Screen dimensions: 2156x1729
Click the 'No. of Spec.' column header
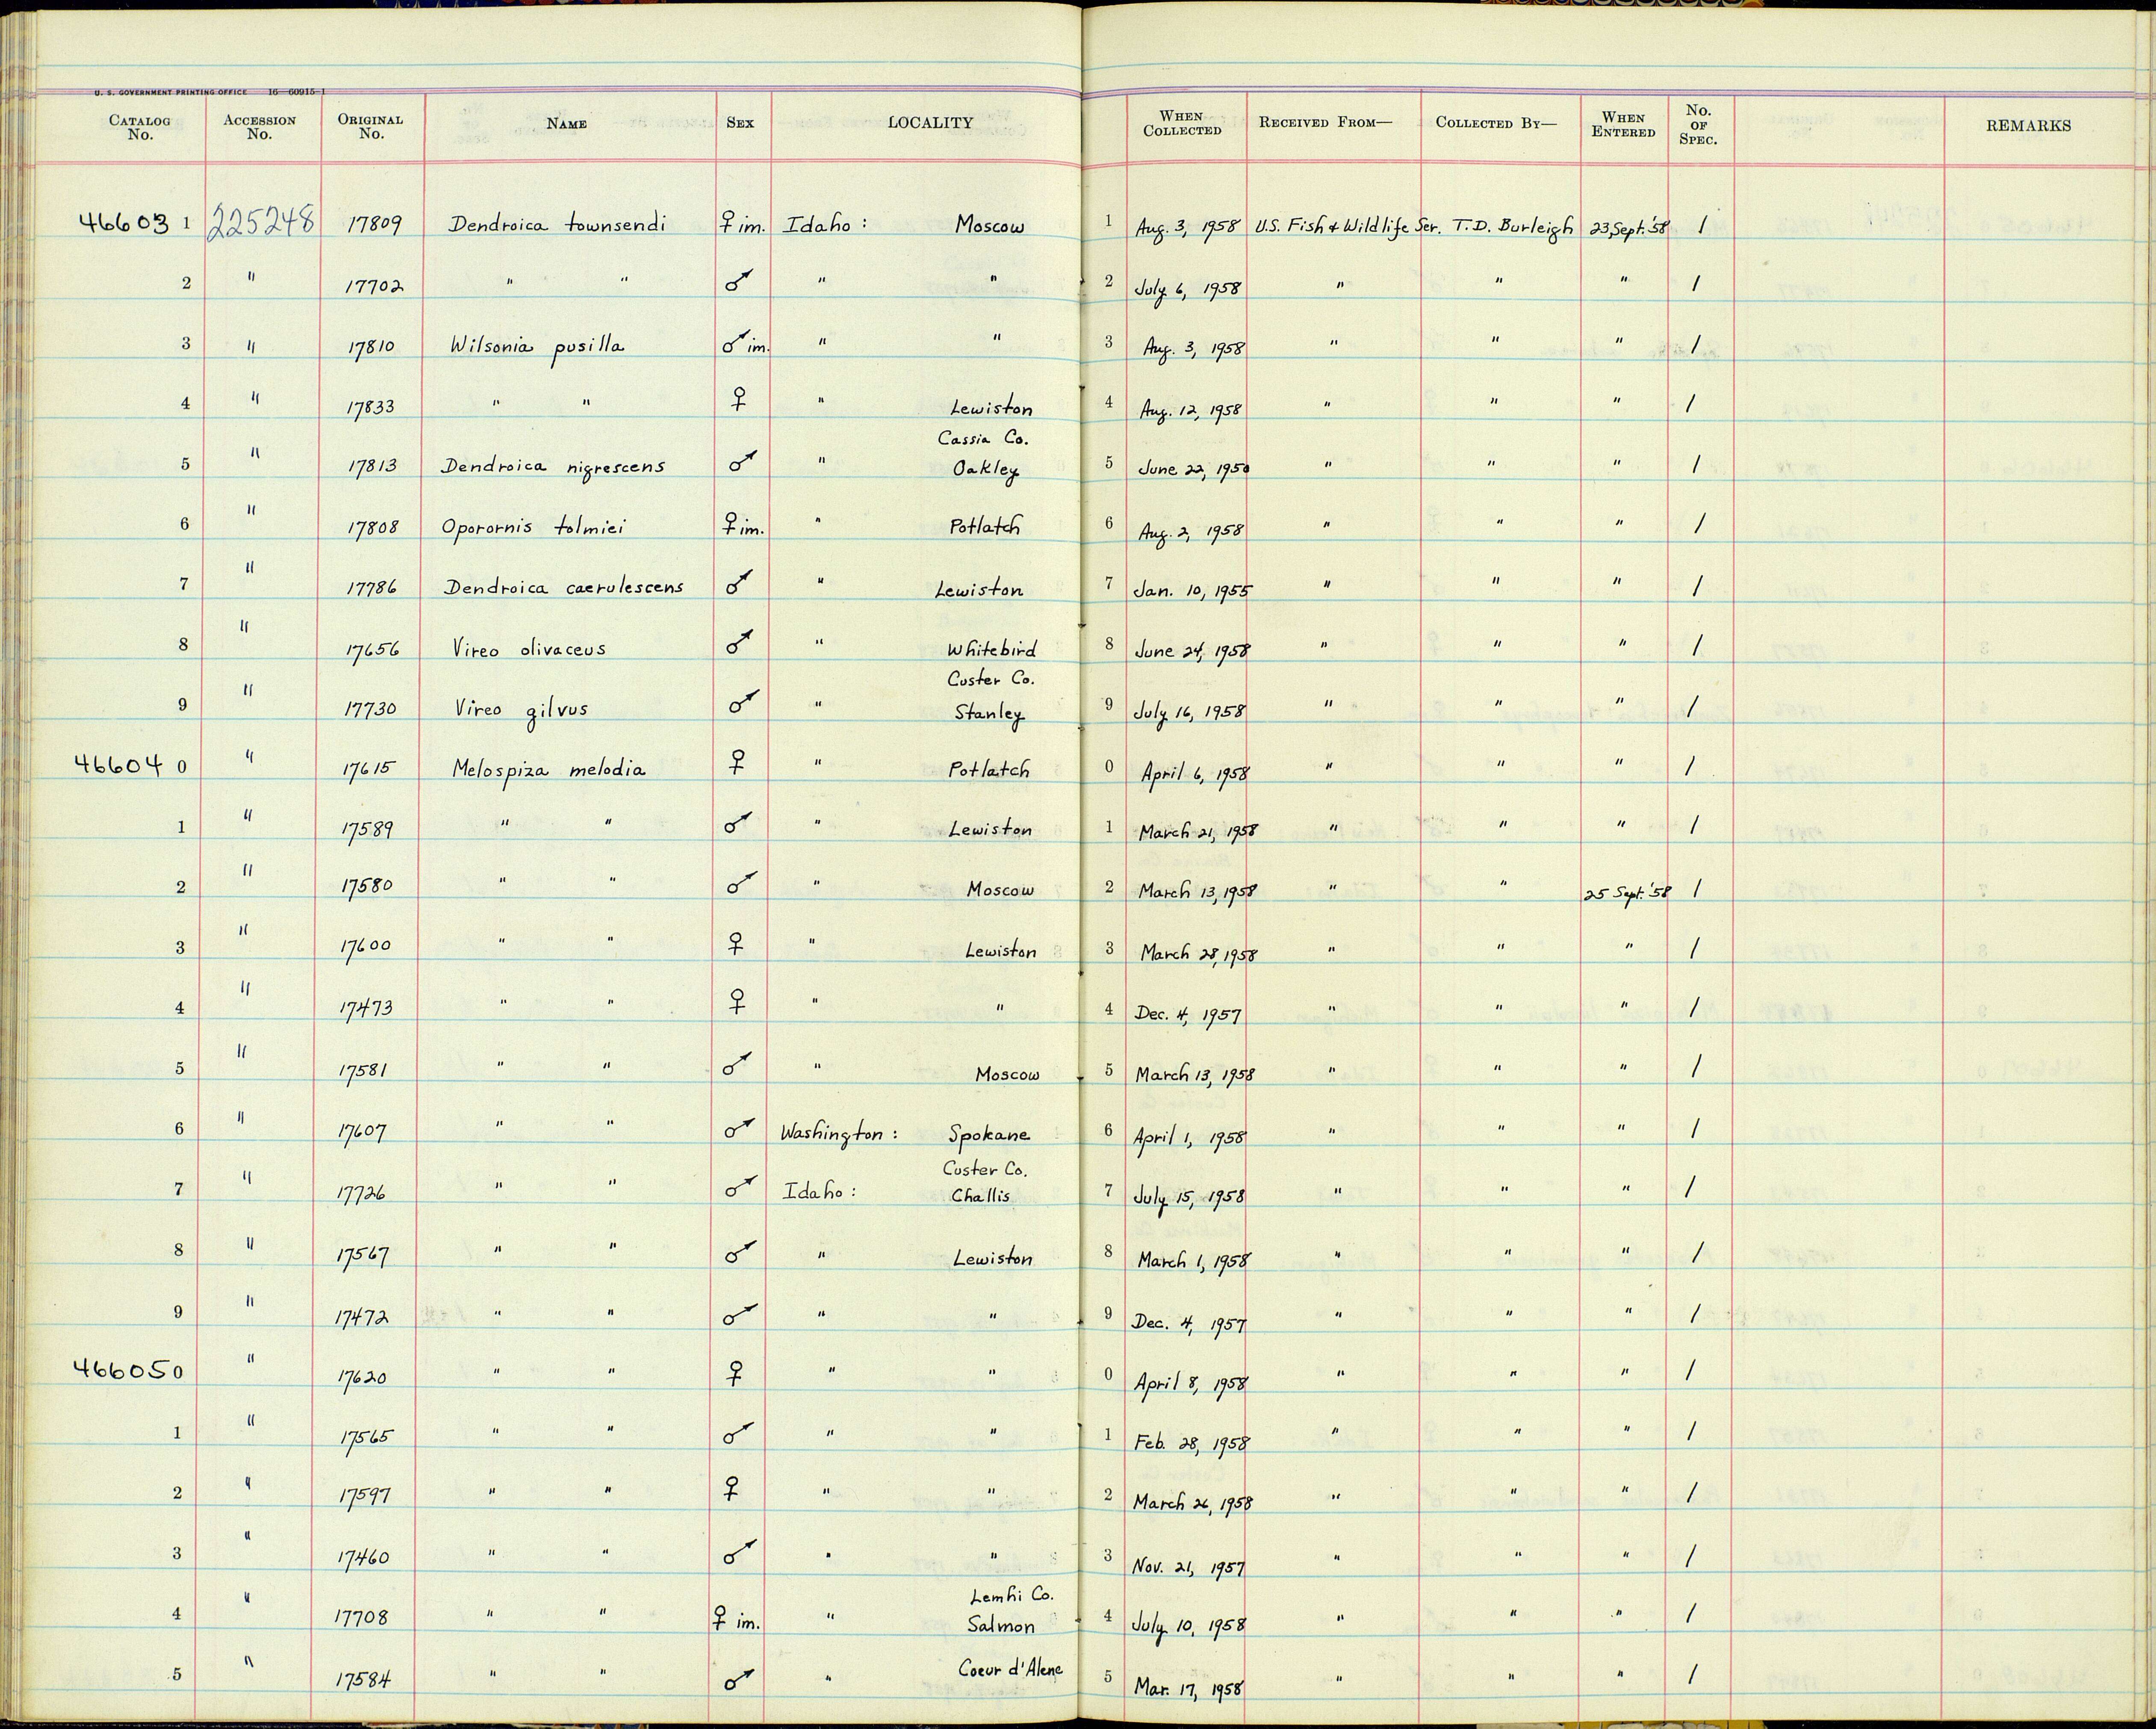point(1698,125)
